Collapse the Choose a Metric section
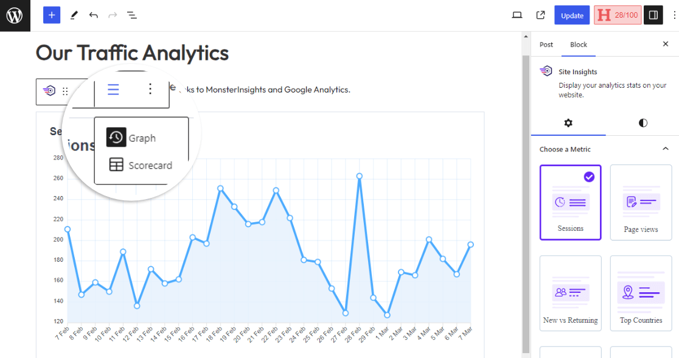679x358 pixels. (666, 149)
